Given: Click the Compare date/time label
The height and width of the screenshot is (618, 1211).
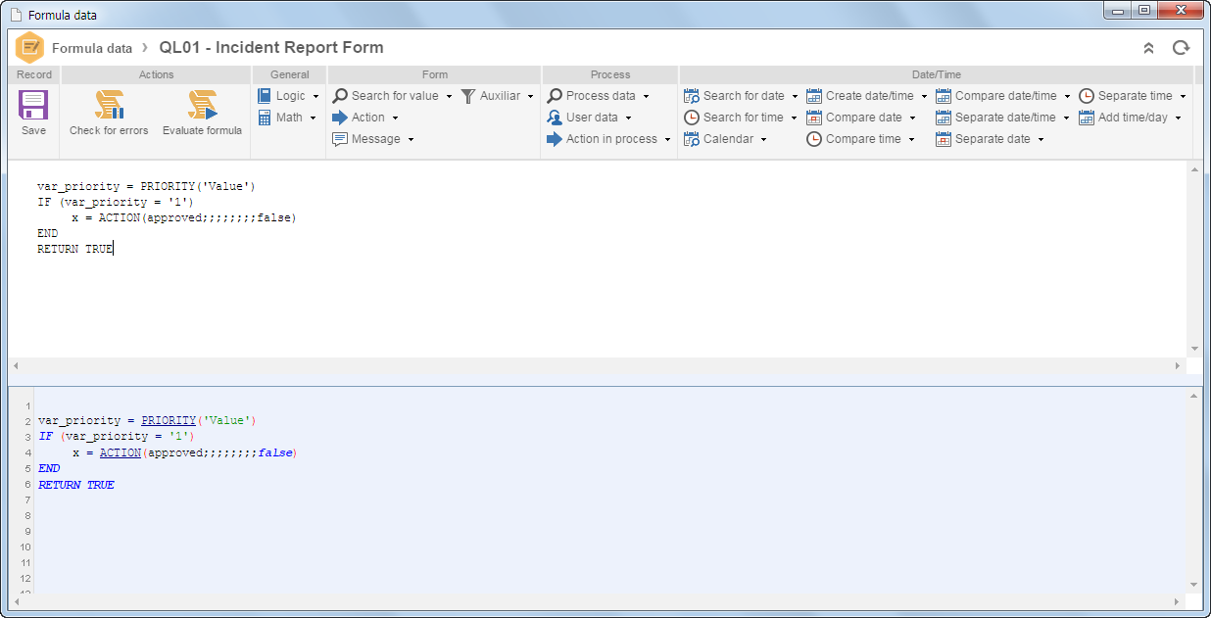Looking at the screenshot, I should point(1006,96).
